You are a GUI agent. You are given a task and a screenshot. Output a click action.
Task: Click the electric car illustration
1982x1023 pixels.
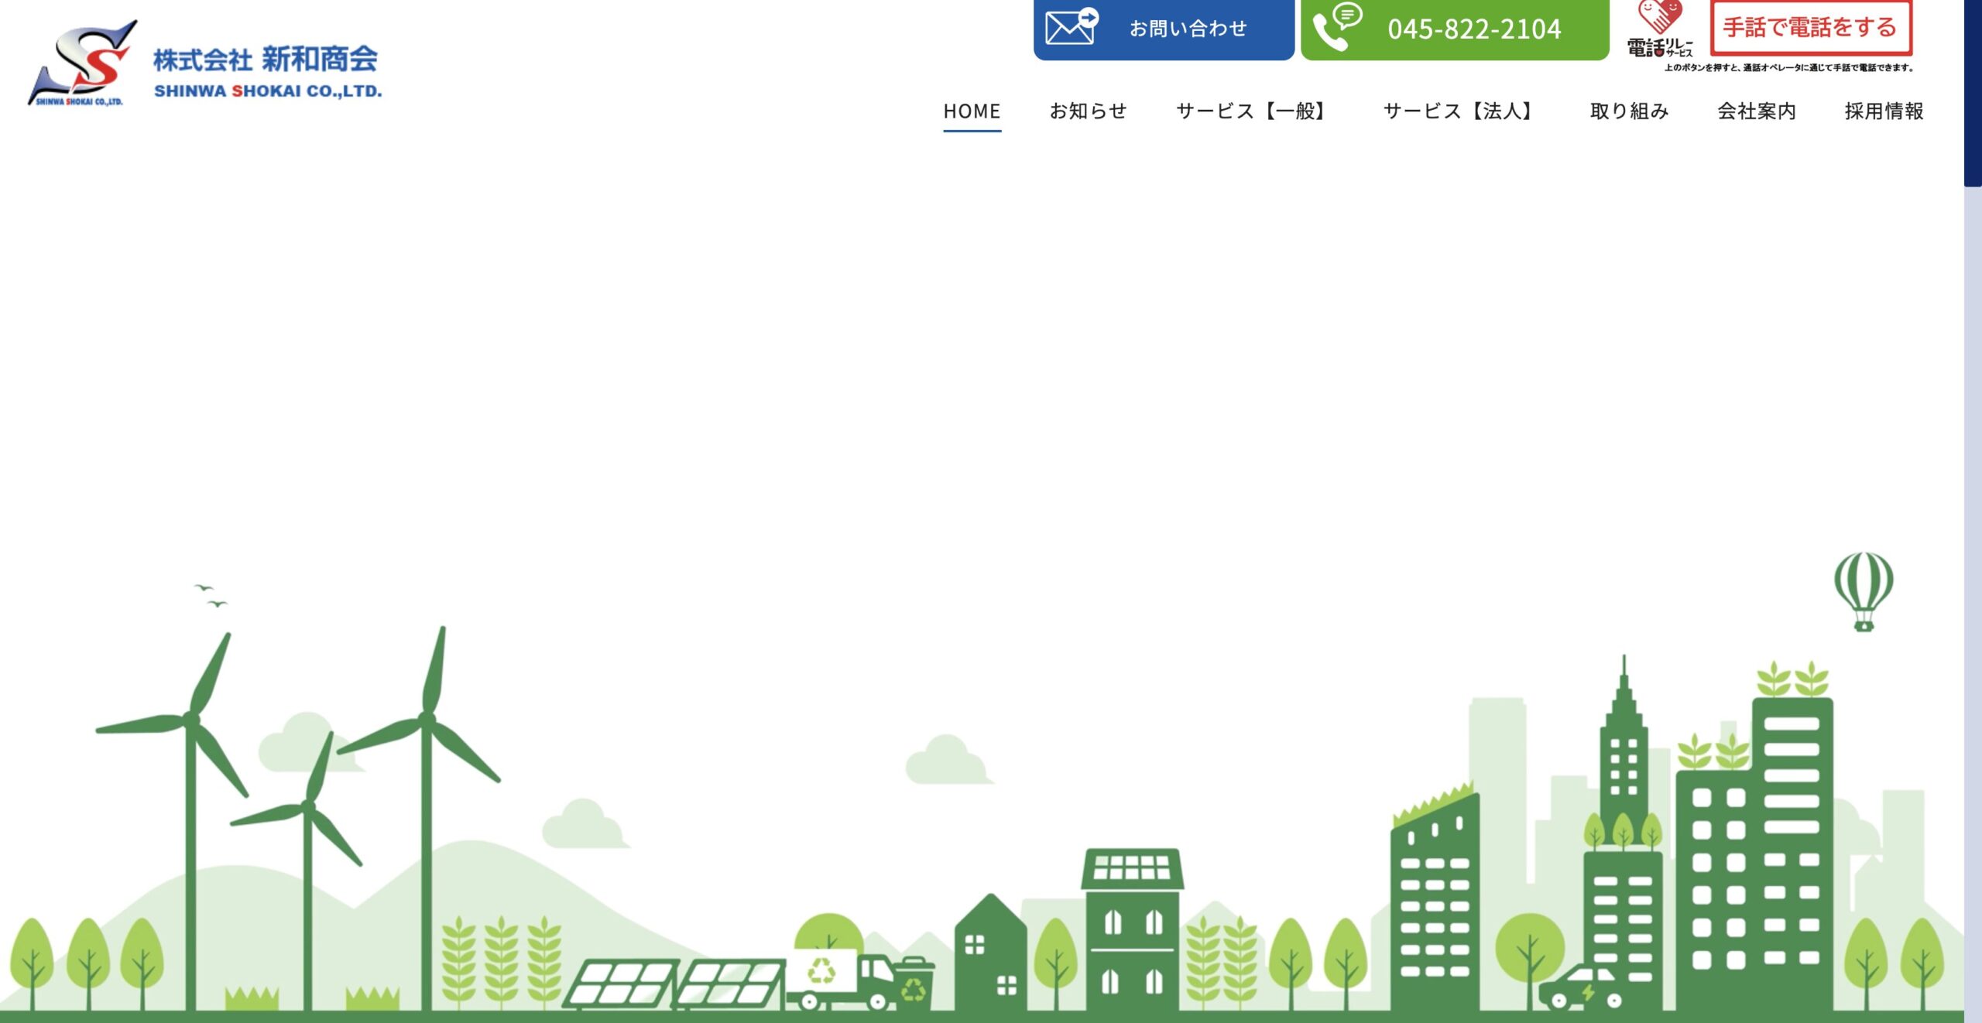(1581, 989)
